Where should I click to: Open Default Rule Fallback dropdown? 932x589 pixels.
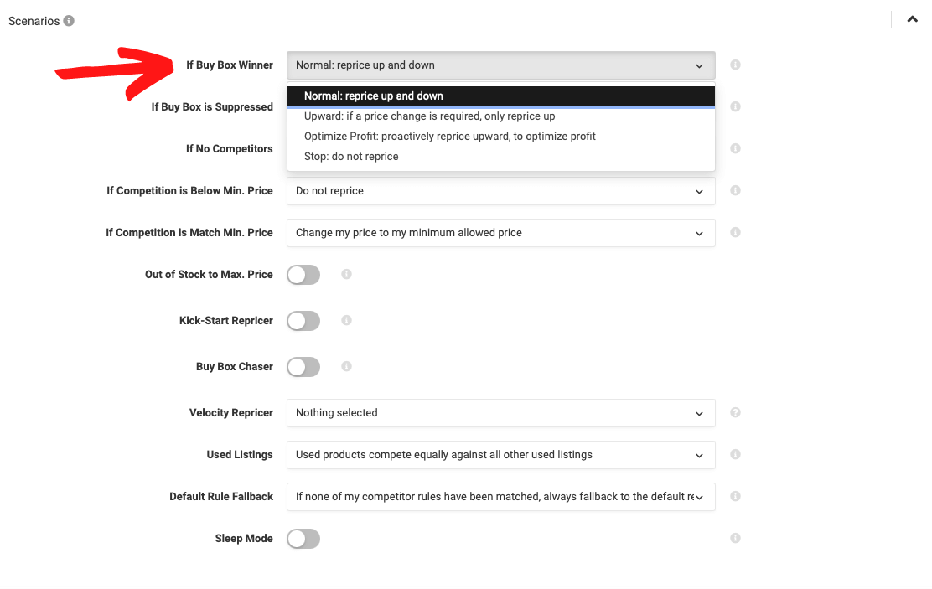(500, 497)
